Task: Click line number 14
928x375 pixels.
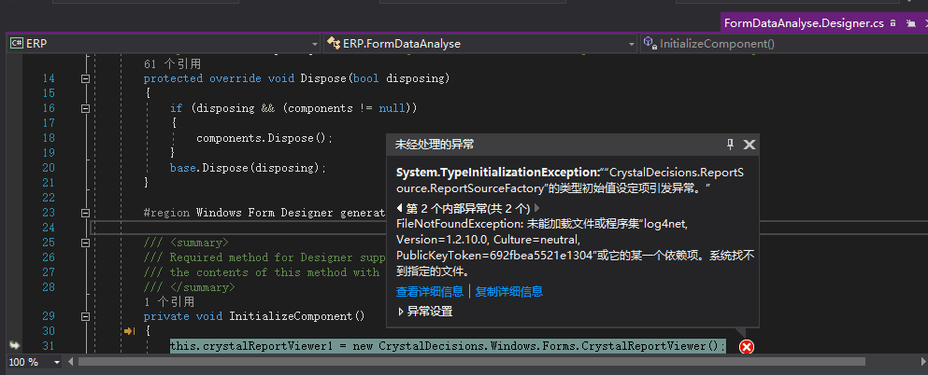Action: tap(49, 78)
